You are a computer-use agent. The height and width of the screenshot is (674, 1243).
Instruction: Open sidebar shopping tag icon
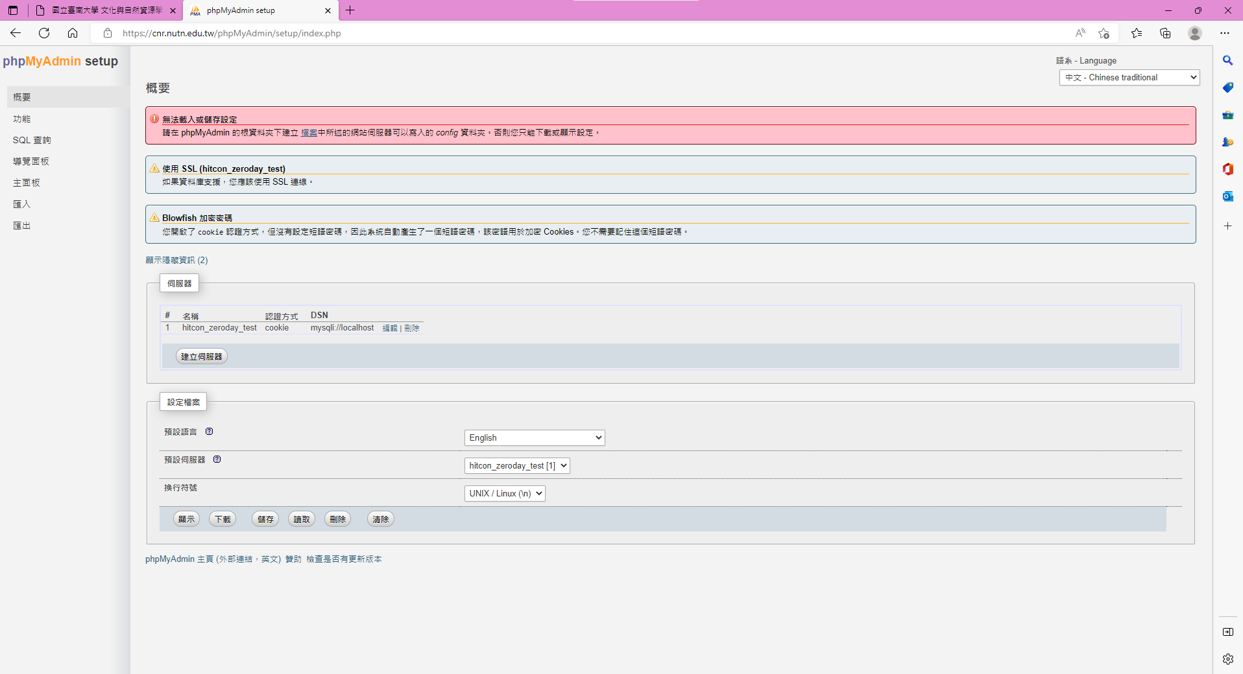coord(1228,87)
